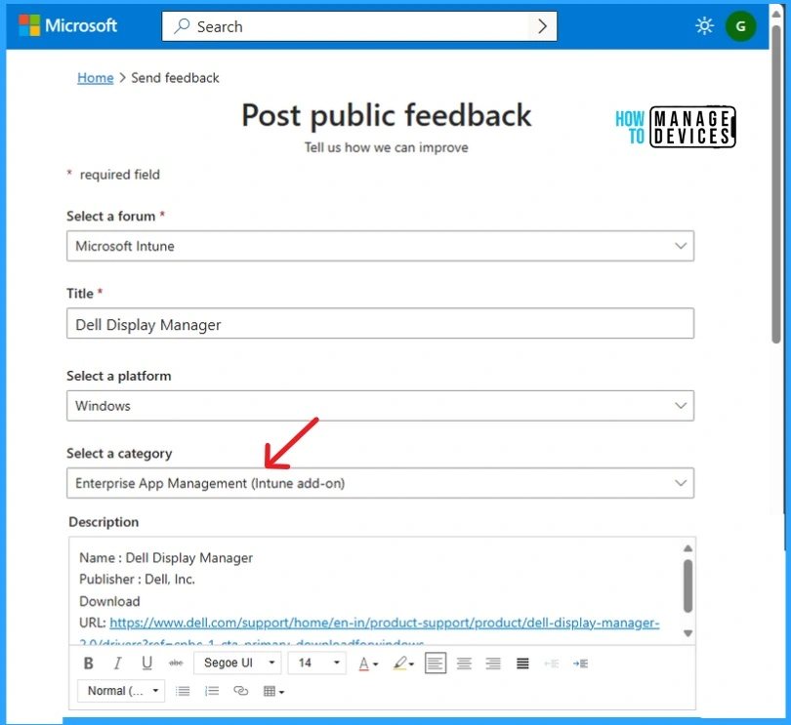This screenshot has height=725, width=791.
Task: Insert bulleted list
Action: [x=183, y=691]
